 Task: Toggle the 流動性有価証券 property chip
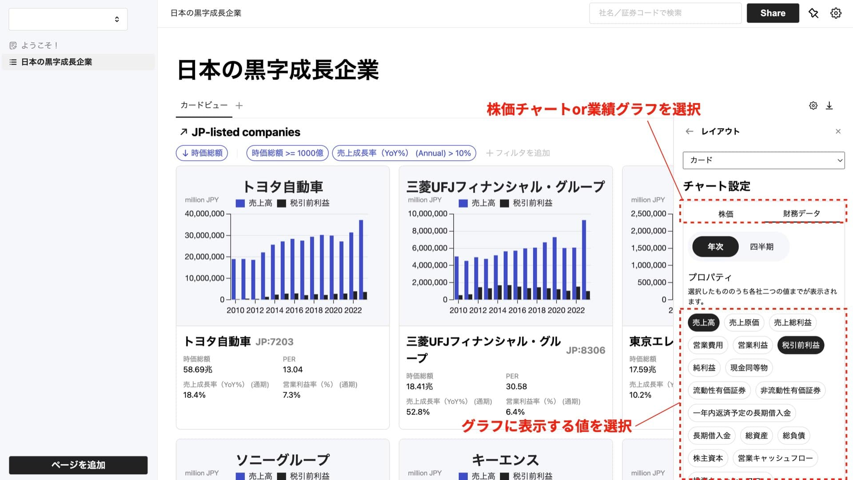click(x=719, y=391)
